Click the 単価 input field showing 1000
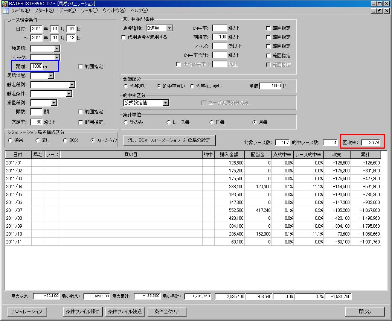Image resolution: width=392 pixels, height=321 pixels. 271,86
